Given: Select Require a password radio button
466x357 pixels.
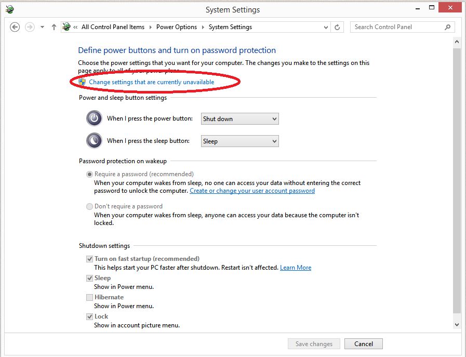Looking at the screenshot, I should point(89,174).
